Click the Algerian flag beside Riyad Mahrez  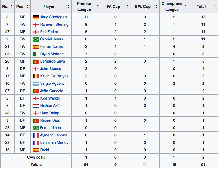(36, 54)
